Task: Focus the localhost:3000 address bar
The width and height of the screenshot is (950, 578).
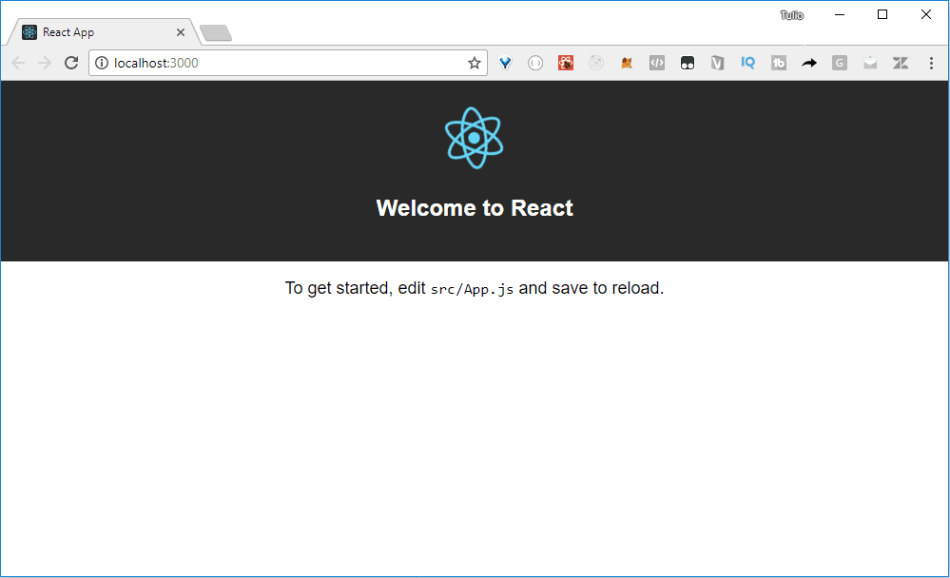Action: 288,63
